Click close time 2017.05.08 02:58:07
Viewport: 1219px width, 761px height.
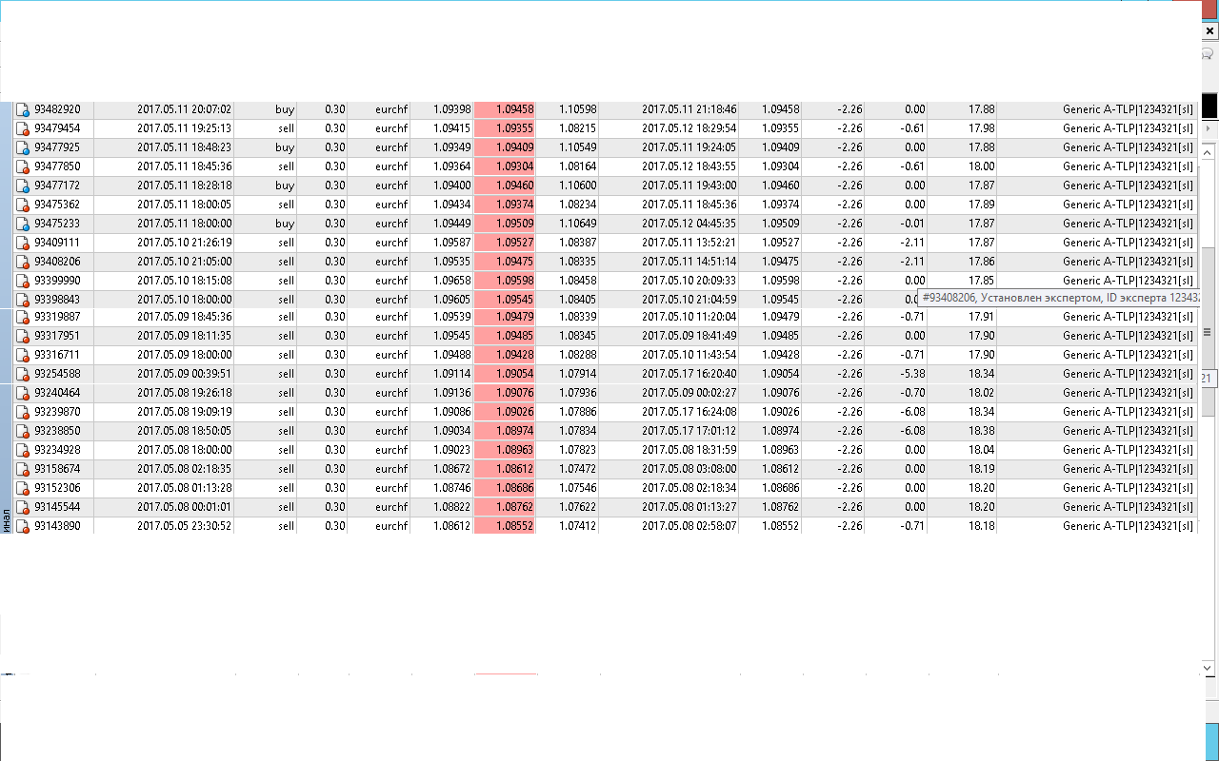click(689, 526)
